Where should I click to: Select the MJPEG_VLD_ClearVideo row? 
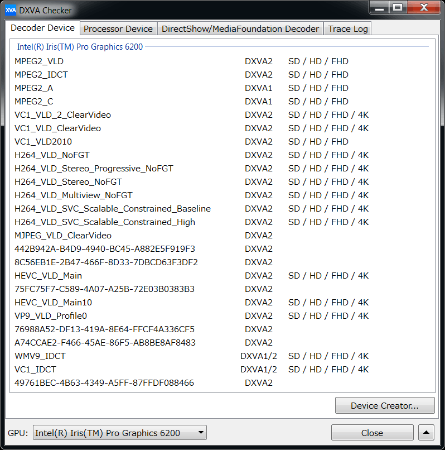pos(222,236)
